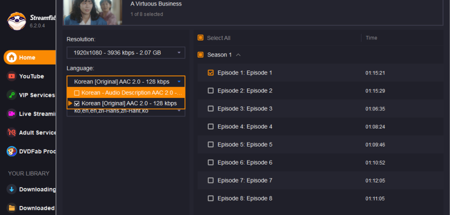This screenshot has height=215, width=450.
Task: Collapse the Language dropdown arrow
Action: pyautogui.click(x=178, y=81)
